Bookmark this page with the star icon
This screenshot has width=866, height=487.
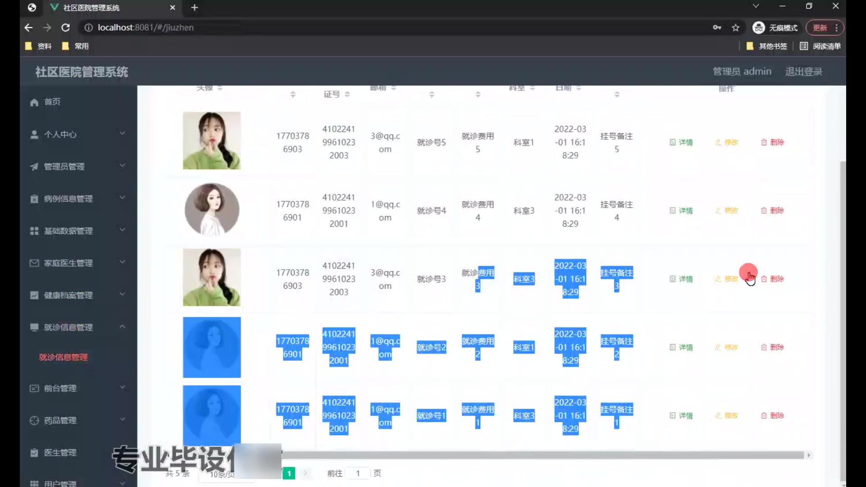[736, 28]
